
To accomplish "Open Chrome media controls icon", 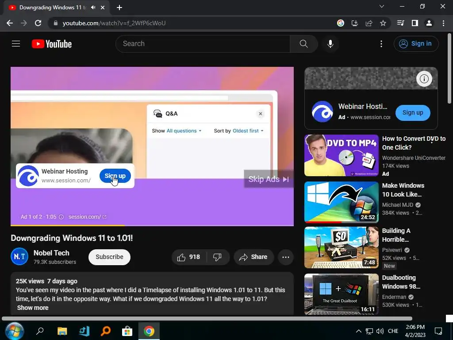I will pos(400,23).
